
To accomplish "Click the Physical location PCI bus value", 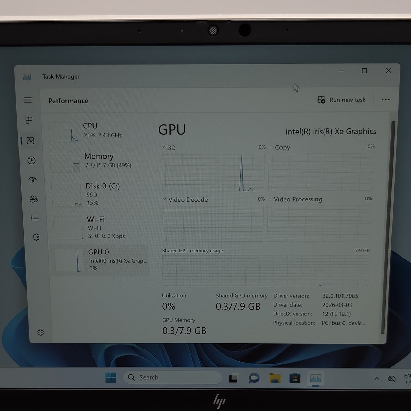I will tap(343, 323).
